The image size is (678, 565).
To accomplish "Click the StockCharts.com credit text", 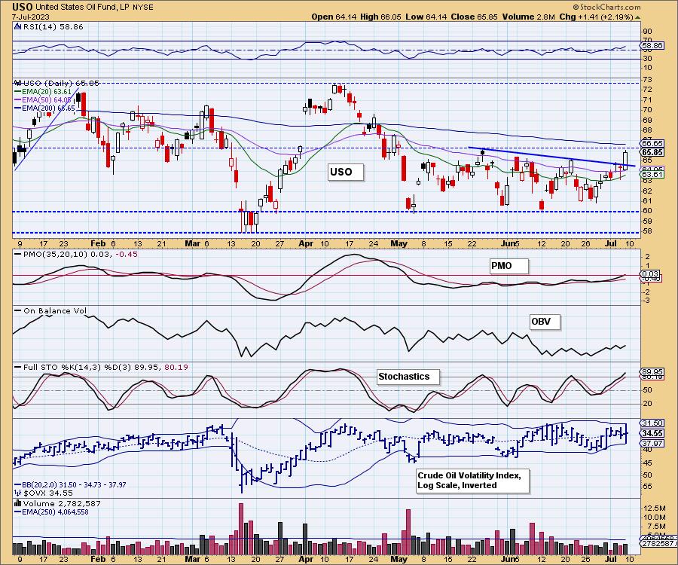I will tap(606, 7).
